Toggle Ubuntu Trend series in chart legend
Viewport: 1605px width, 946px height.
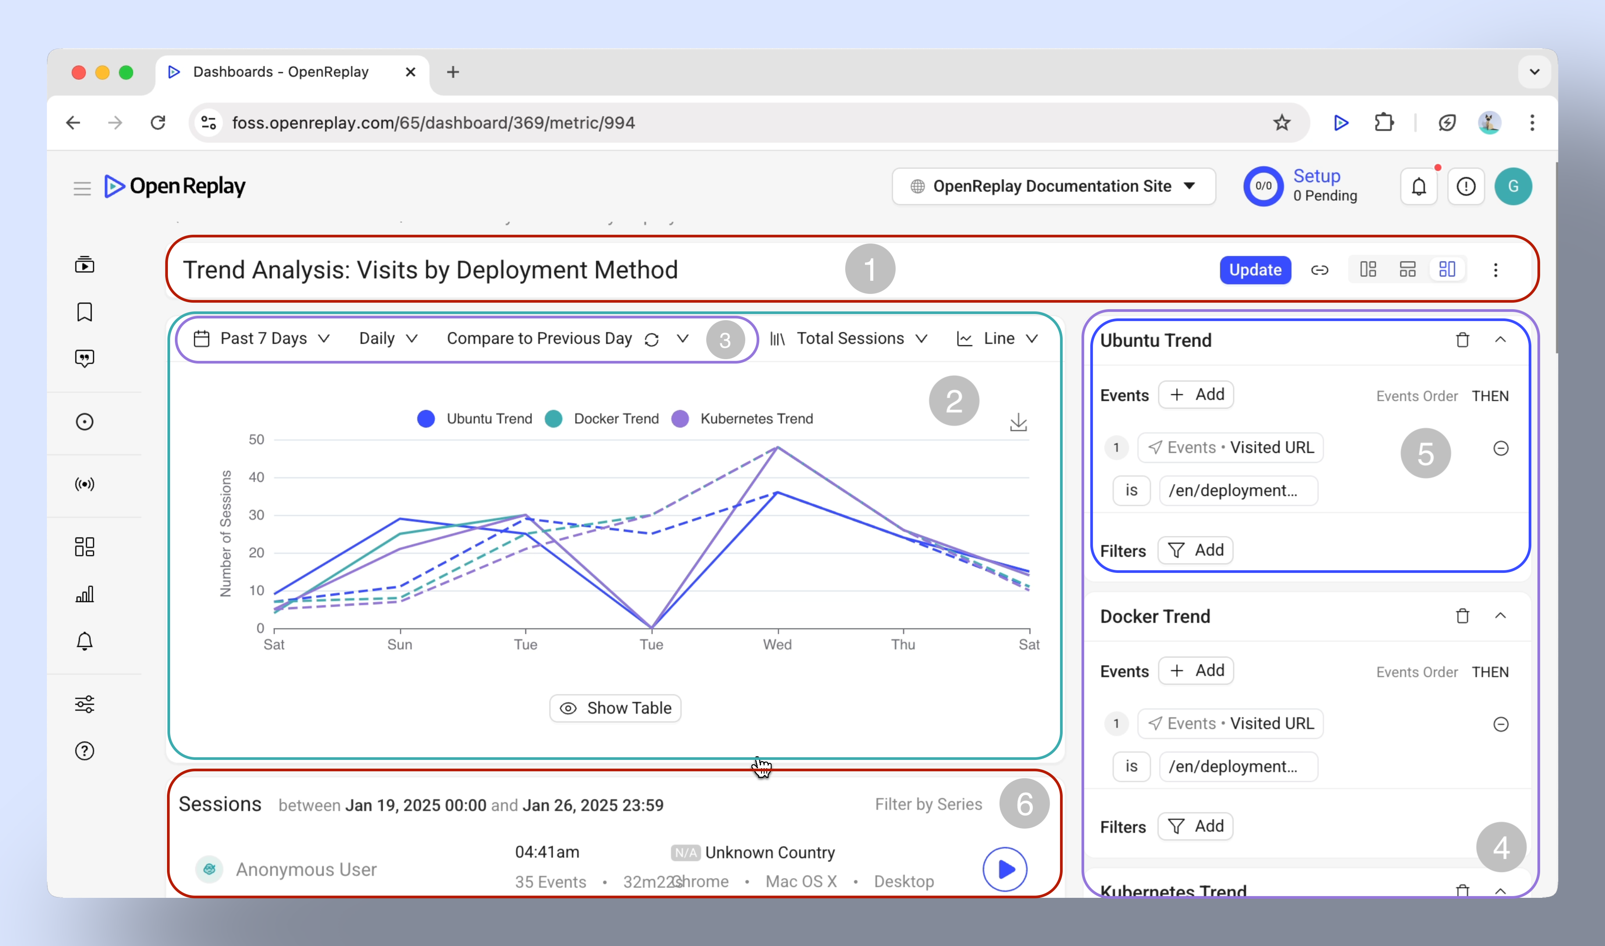click(x=475, y=419)
